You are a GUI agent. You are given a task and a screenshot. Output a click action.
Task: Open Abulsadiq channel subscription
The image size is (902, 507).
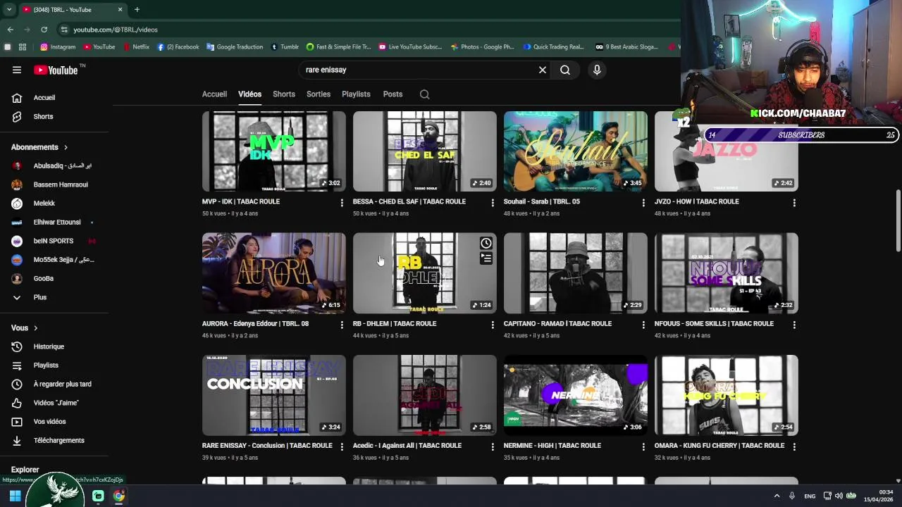54,166
